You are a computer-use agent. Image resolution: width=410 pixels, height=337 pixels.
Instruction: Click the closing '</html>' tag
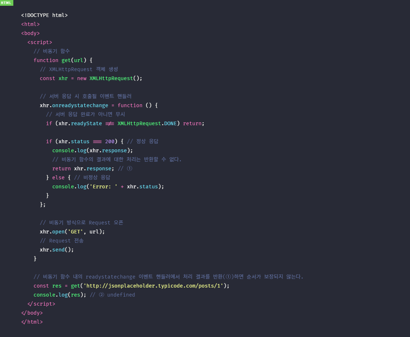[x=32, y=322]
